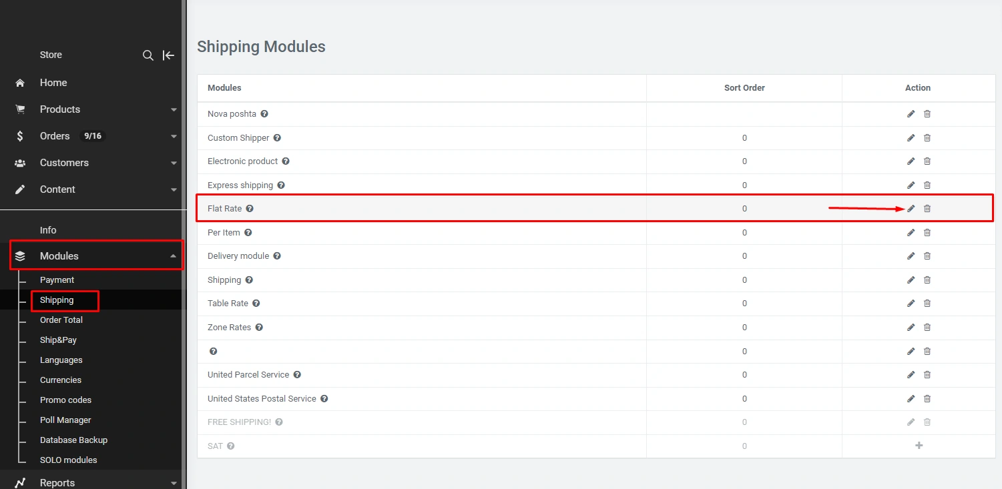Screen dimensions: 1002x489
Task: Edit the Custom Shipper module
Action: click(911, 138)
